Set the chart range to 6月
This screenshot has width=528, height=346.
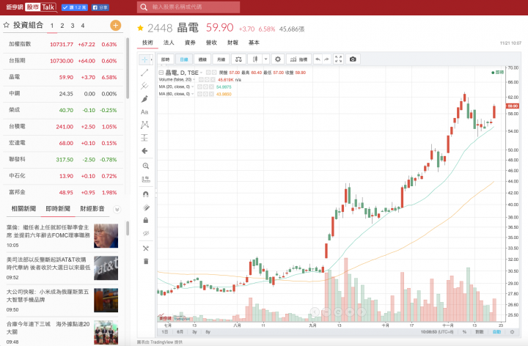pos(180,332)
